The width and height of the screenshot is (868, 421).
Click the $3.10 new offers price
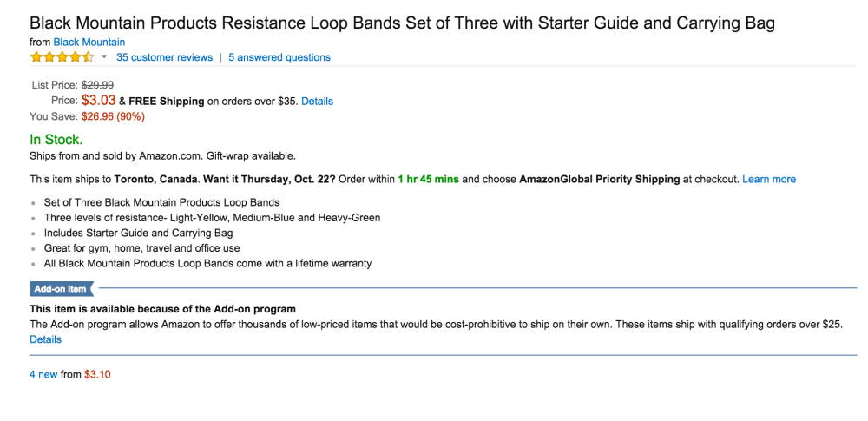click(x=97, y=374)
